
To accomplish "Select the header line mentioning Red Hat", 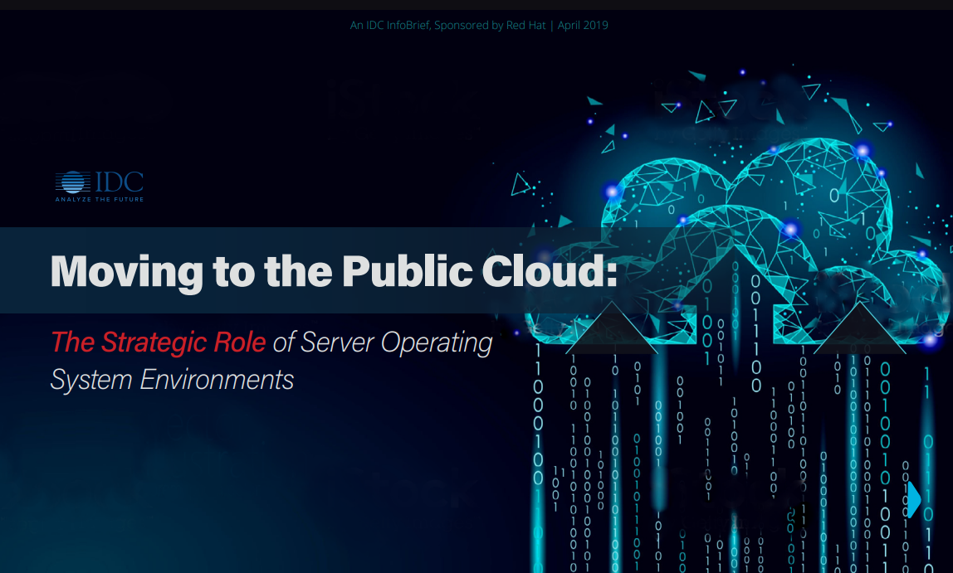I will tap(479, 26).
